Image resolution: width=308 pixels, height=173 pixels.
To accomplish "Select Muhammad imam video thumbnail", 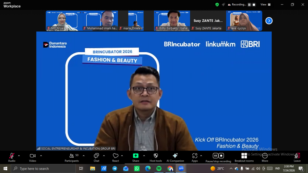I will 100,21.
